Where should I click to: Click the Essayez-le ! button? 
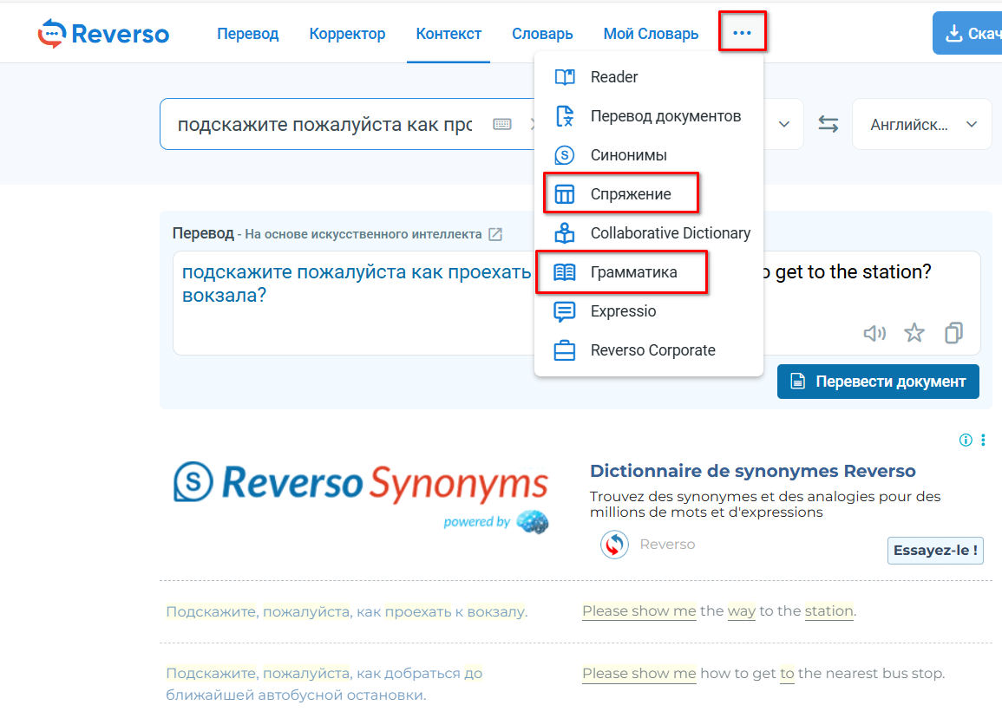pyautogui.click(x=935, y=550)
